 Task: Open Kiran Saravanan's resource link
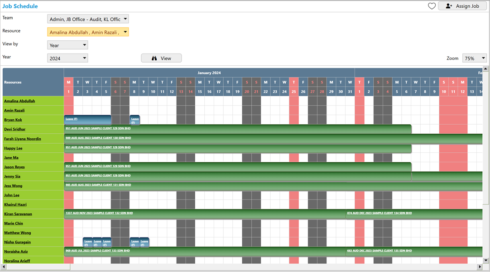click(19, 214)
